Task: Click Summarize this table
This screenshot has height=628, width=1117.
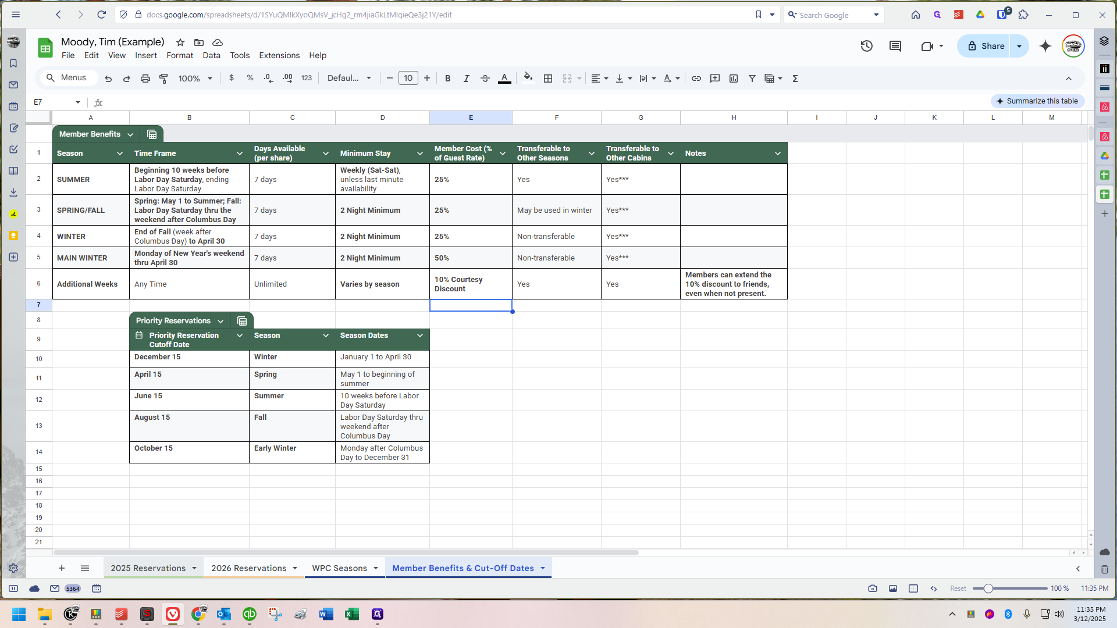Action: click(x=1037, y=101)
